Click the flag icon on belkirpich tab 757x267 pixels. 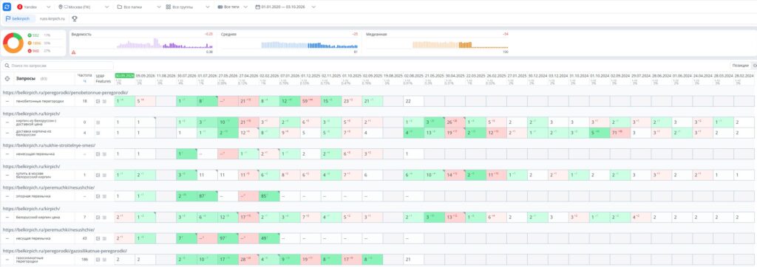pos(8,18)
